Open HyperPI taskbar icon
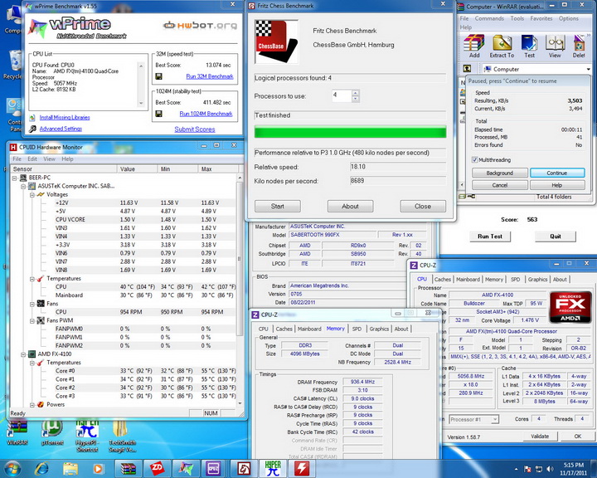The width and height of the screenshot is (597, 478). (272, 469)
